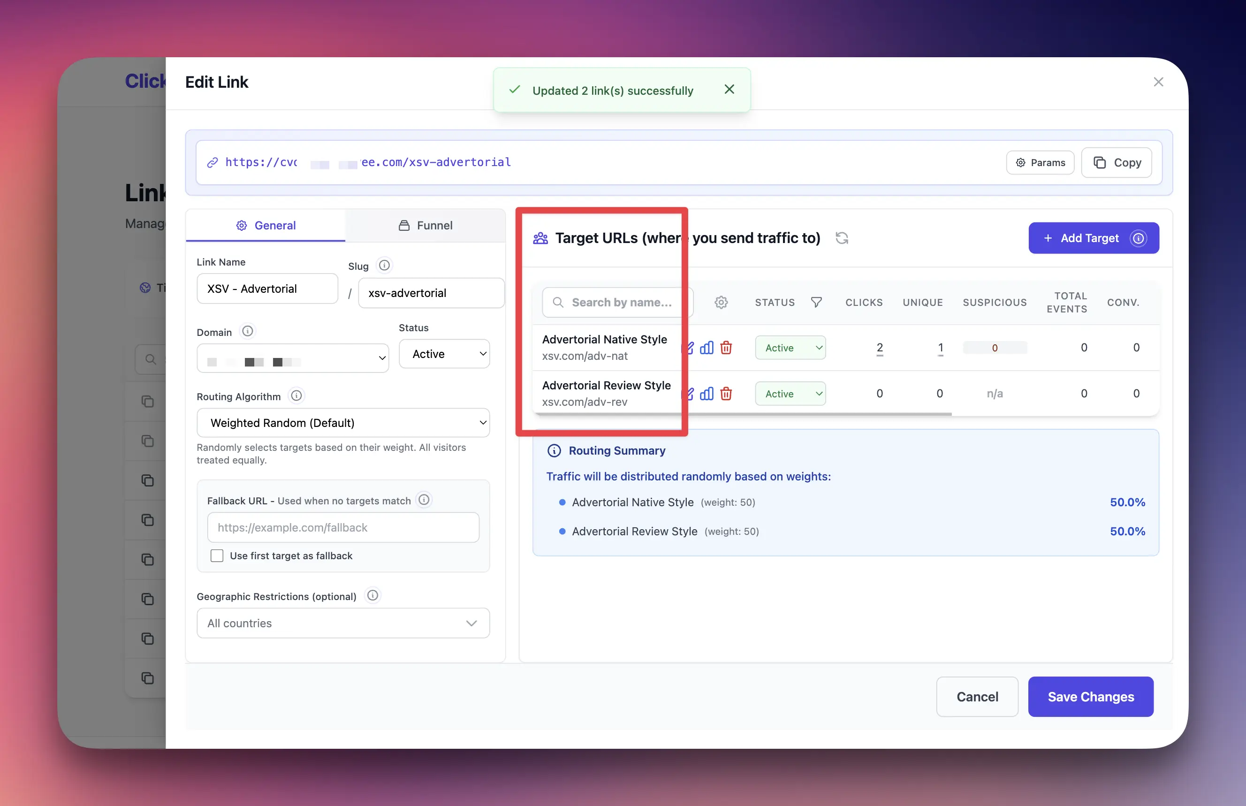
Task: Delete the Advertorial Review Style target
Action: (x=726, y=394)
